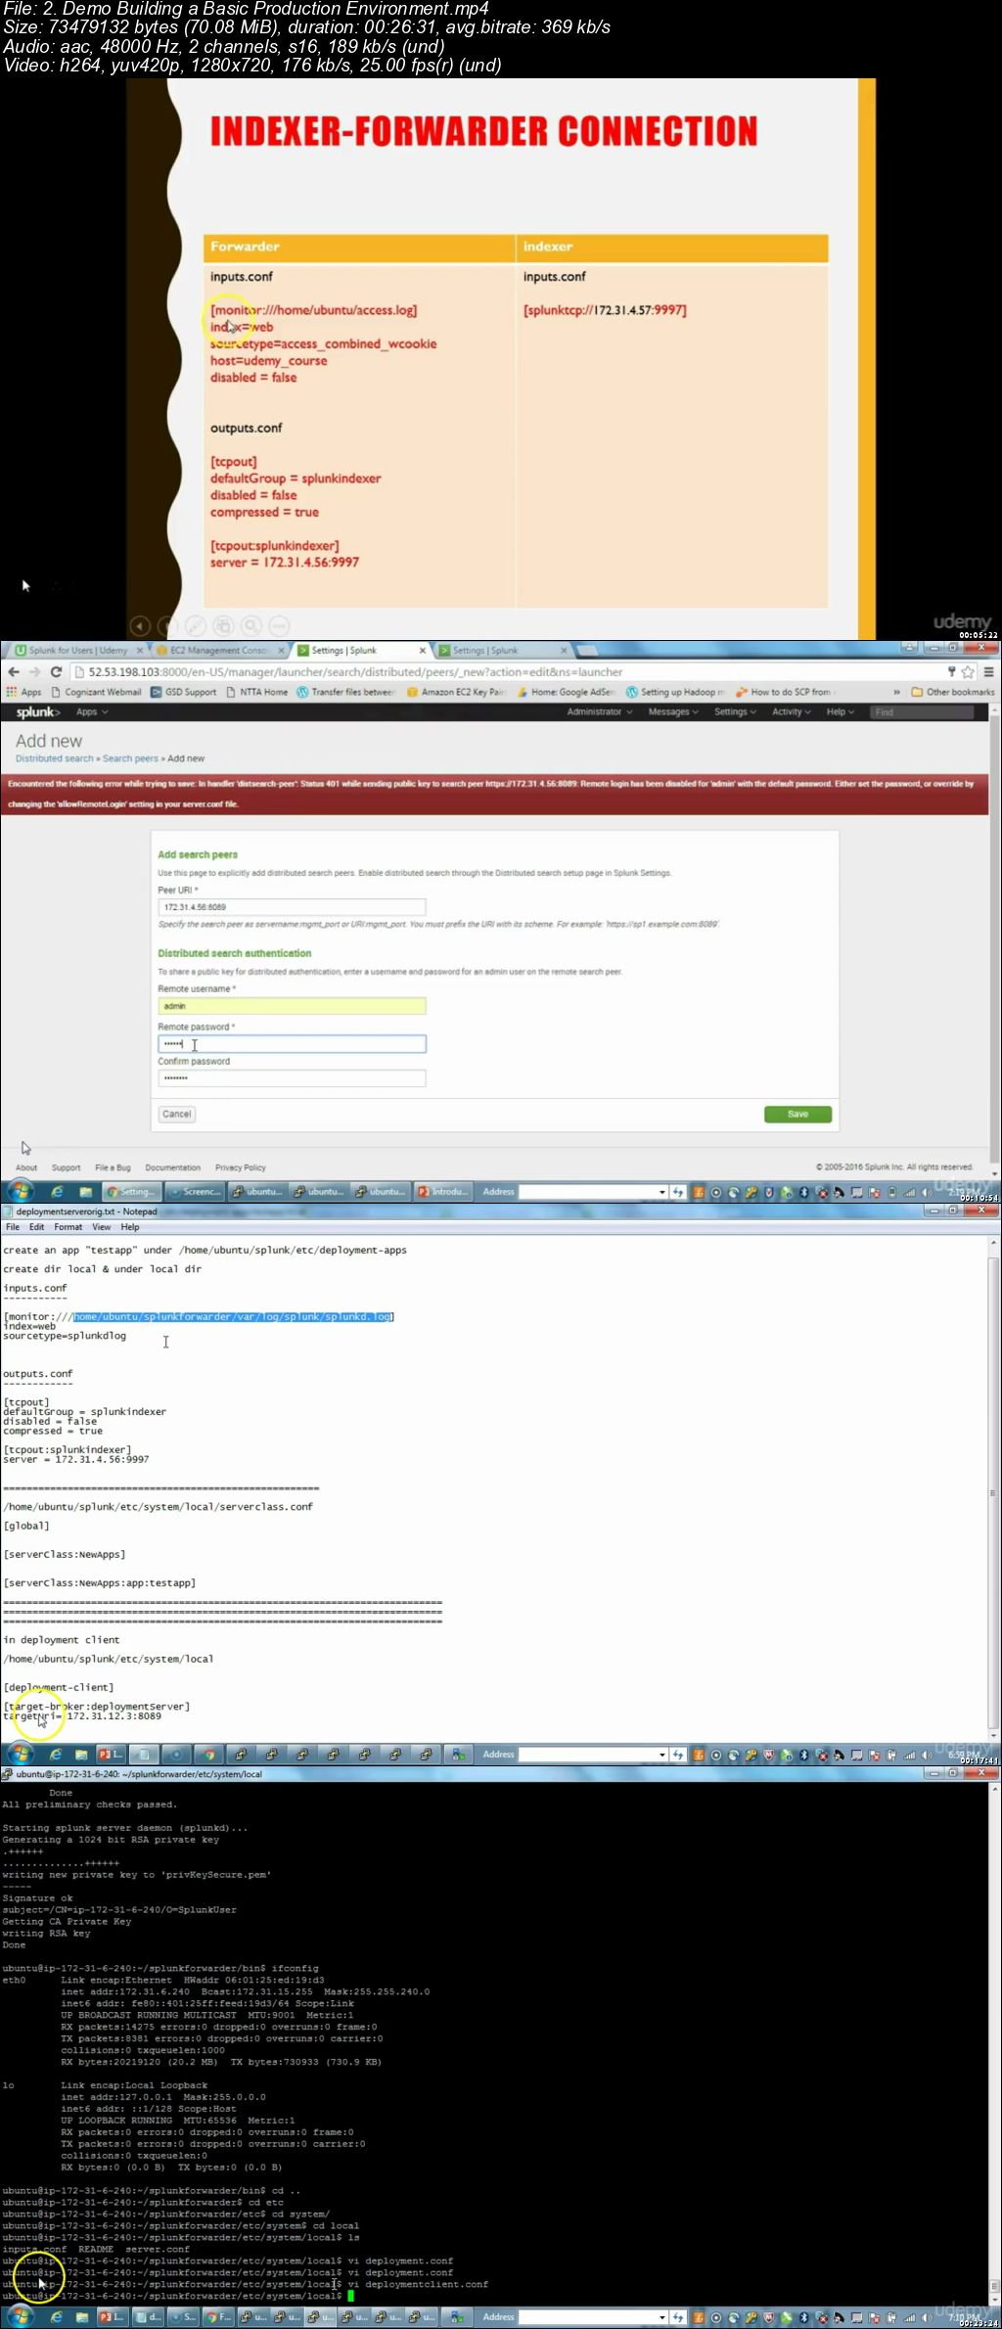Go to previous slide in the slideshow controls

(x=140, y=625)
